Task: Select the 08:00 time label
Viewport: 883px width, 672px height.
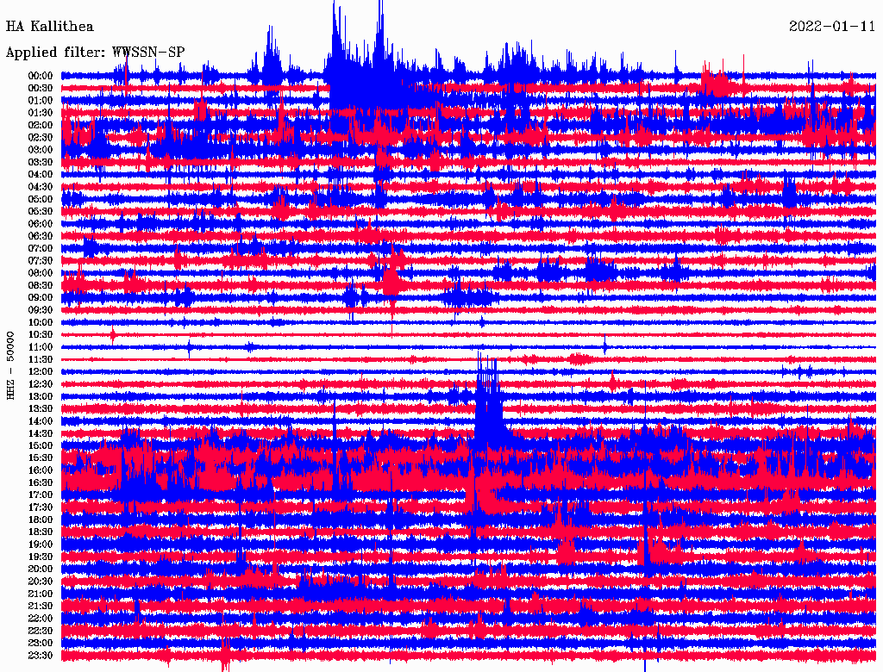Action: pyautogui.click(x=41, y=273)
